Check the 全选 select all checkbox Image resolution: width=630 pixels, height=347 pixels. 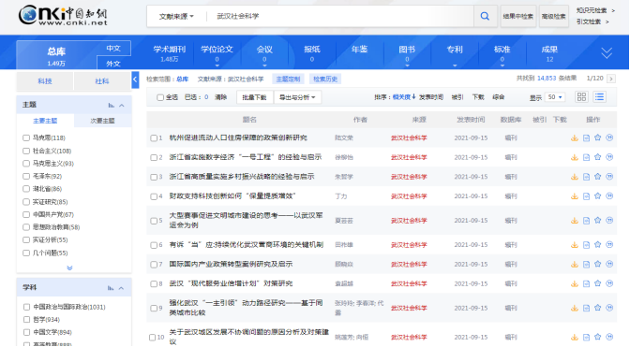[x=160, y=97]
